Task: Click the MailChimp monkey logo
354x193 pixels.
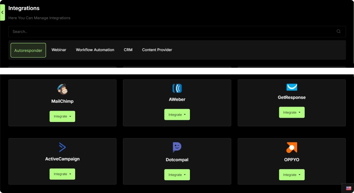Action: click(62, 89)
